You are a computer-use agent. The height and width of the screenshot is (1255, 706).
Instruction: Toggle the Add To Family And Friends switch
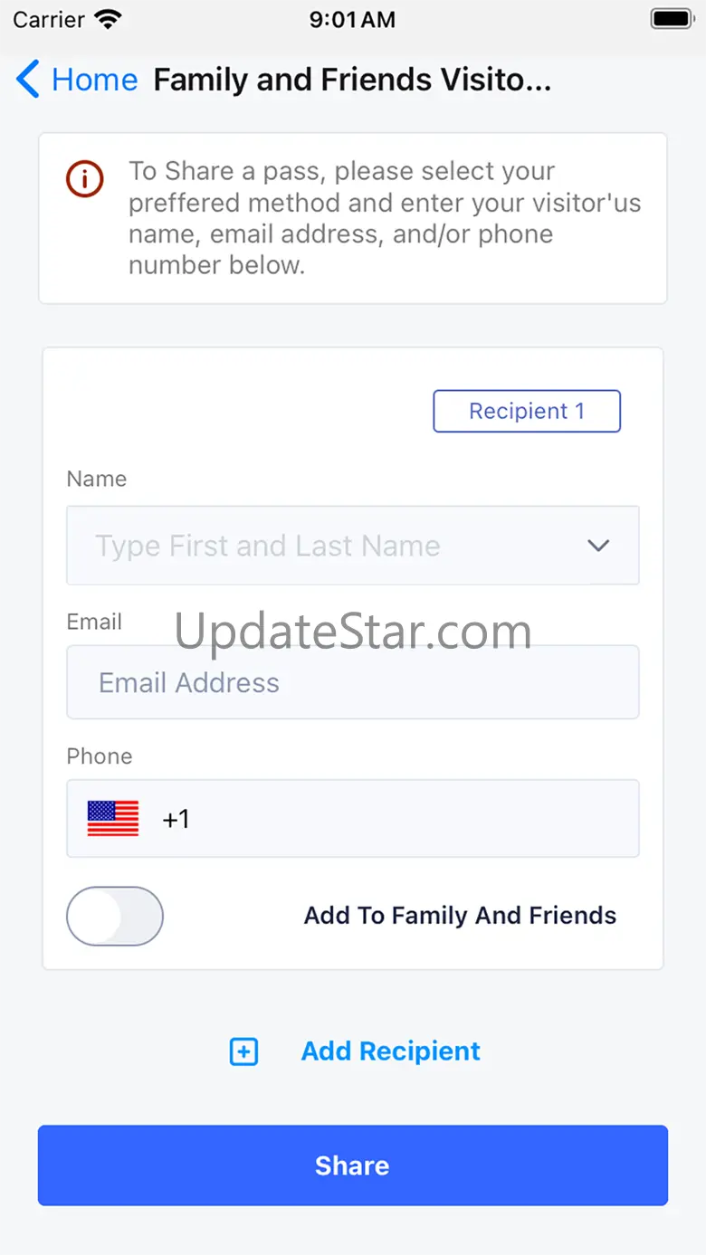(115, 916)
